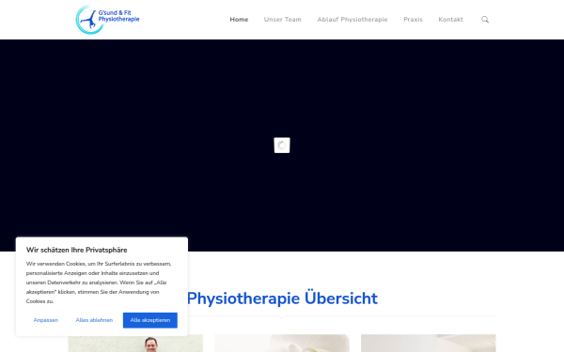Image resolution: width=564 pixels, height=352 pixels.
Task: Click the Wir schätzen Ihre Privatsphäre heading
Action: [77, 250]
